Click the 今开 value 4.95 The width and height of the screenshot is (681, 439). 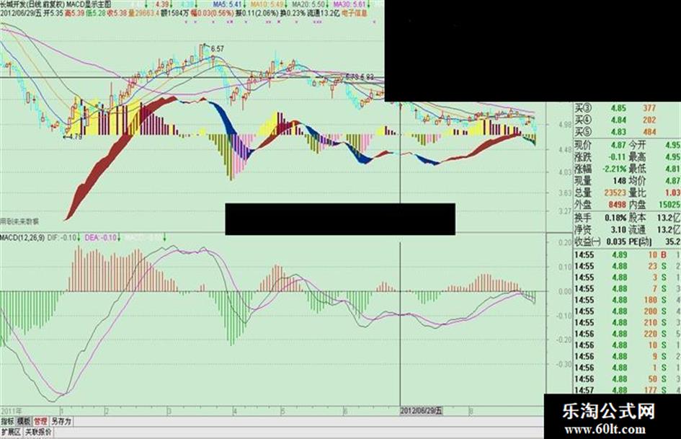tap(673, 145)
